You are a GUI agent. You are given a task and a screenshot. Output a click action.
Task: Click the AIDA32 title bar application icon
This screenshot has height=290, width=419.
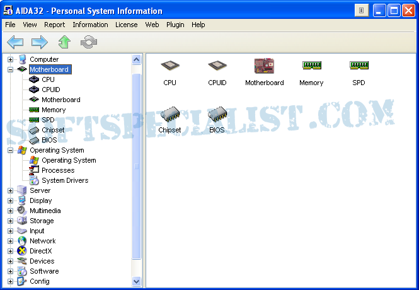(8, 11)
